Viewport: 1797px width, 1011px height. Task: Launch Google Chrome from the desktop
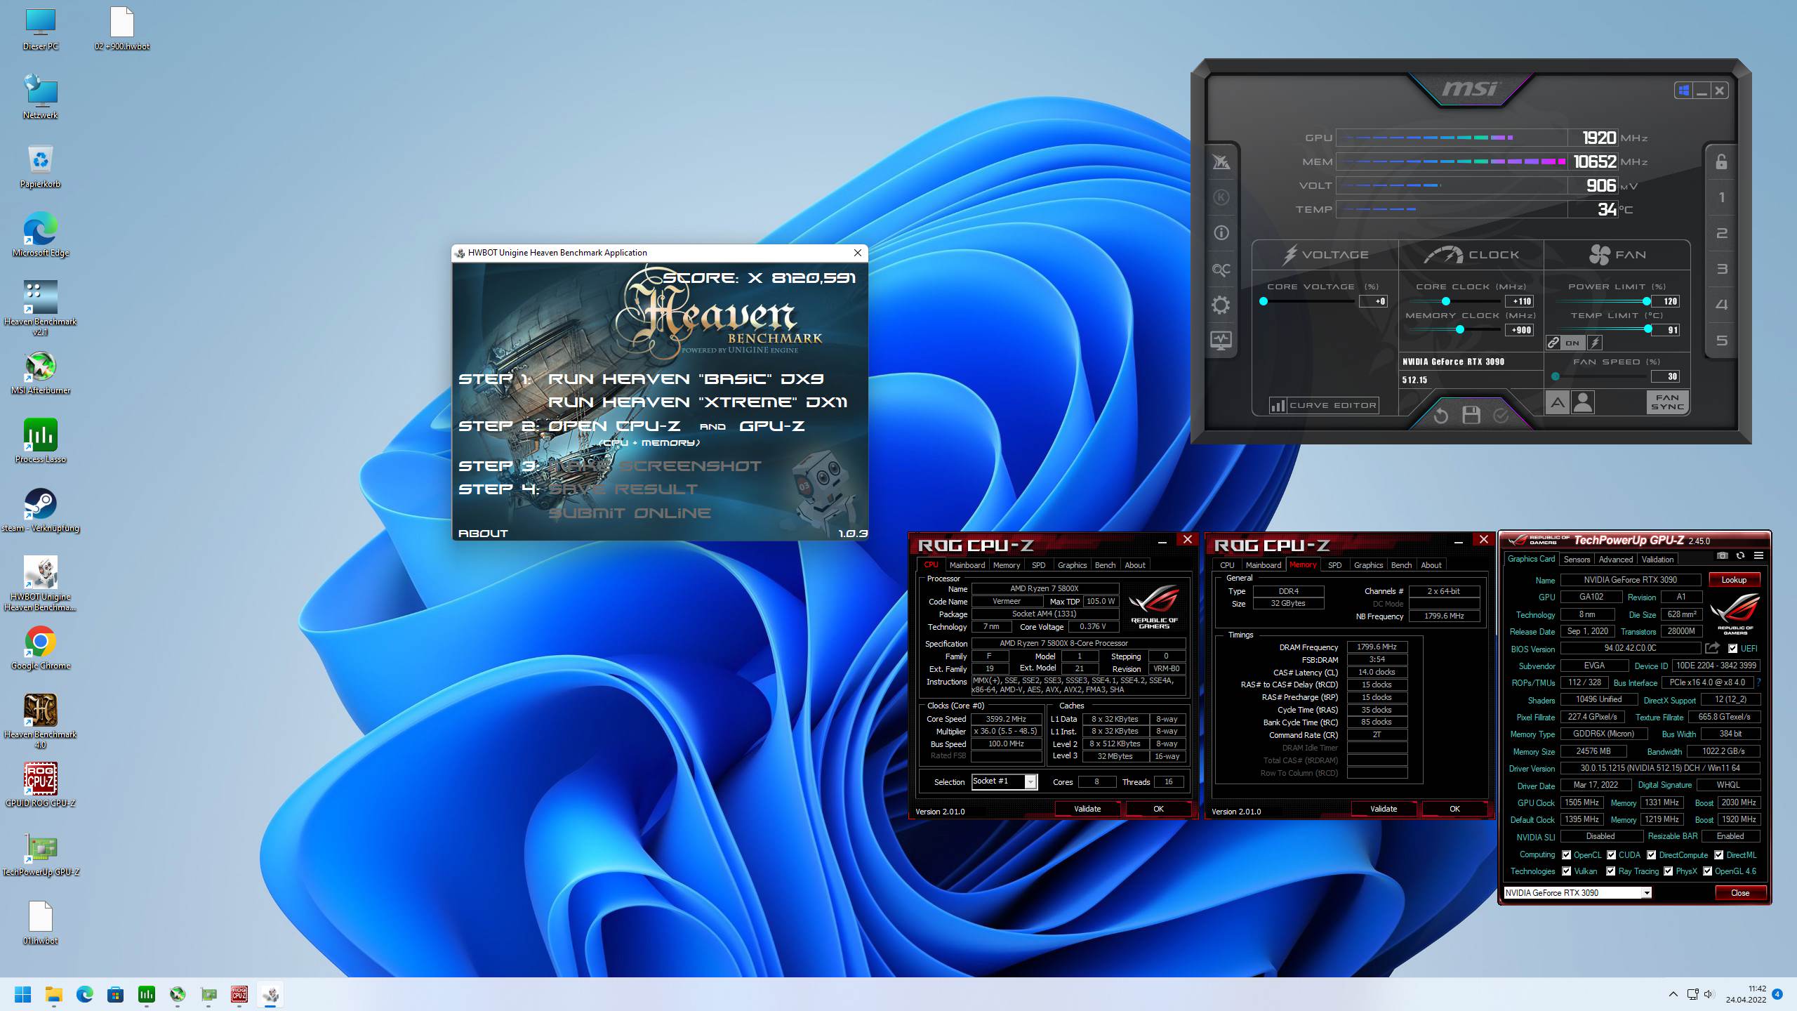tap(40, 648)
